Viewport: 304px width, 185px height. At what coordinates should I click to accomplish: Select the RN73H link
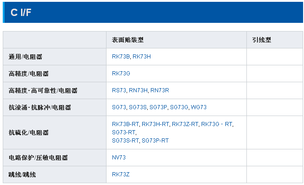(138, 90)
